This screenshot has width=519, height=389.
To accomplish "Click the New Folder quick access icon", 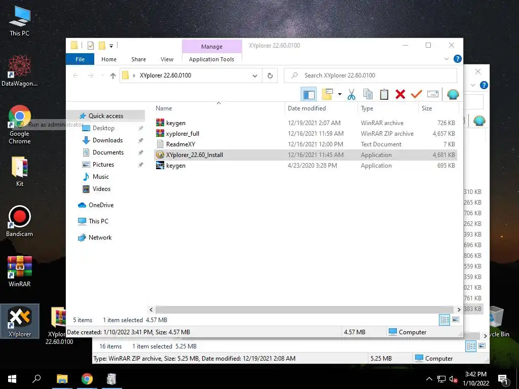I will tap(102, 46).
